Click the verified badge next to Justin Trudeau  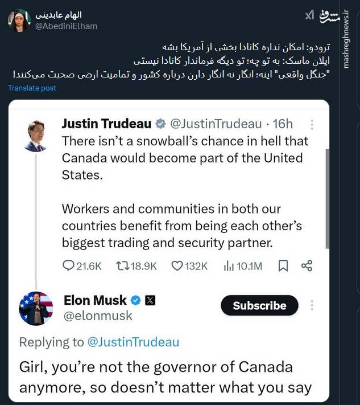pos(161,124)
